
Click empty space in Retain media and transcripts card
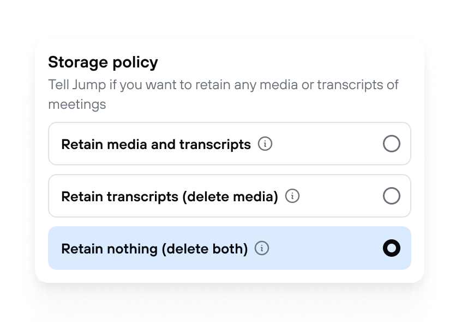click(326, 144)
